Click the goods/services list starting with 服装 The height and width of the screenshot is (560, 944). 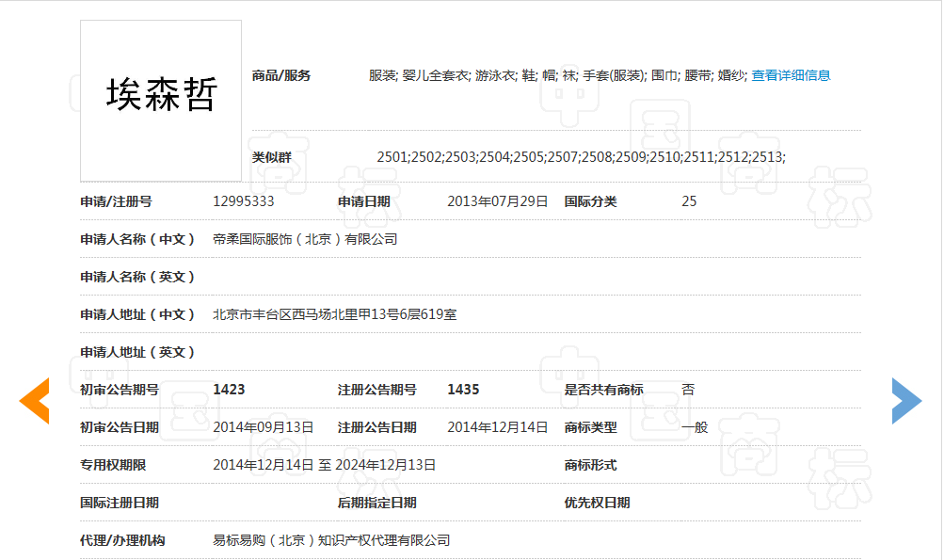pos(557,75)
